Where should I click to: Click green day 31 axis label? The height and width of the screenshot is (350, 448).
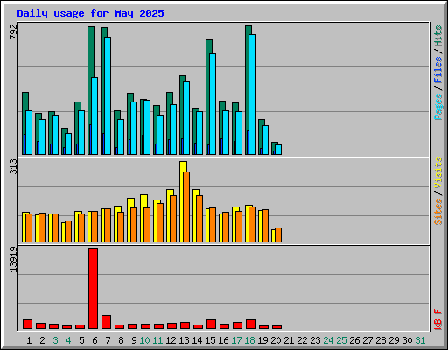(x=420, y=340)
